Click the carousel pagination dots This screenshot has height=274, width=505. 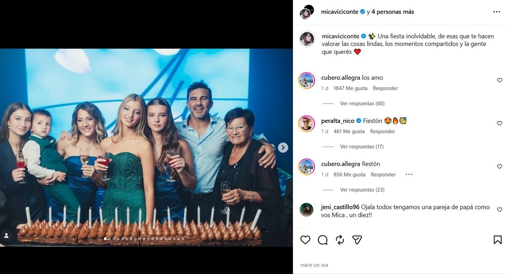tap(144, 239)
